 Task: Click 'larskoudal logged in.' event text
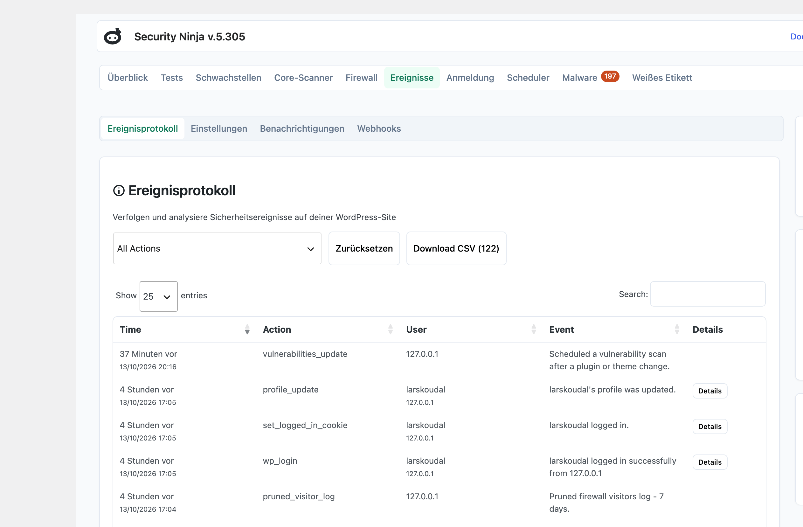(589, 425)
